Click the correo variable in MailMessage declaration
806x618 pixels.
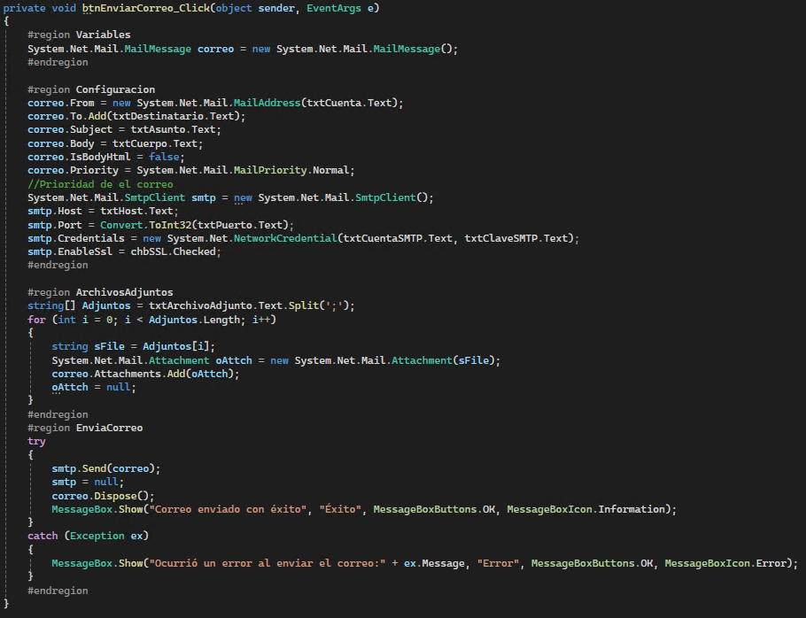[215, 49]
